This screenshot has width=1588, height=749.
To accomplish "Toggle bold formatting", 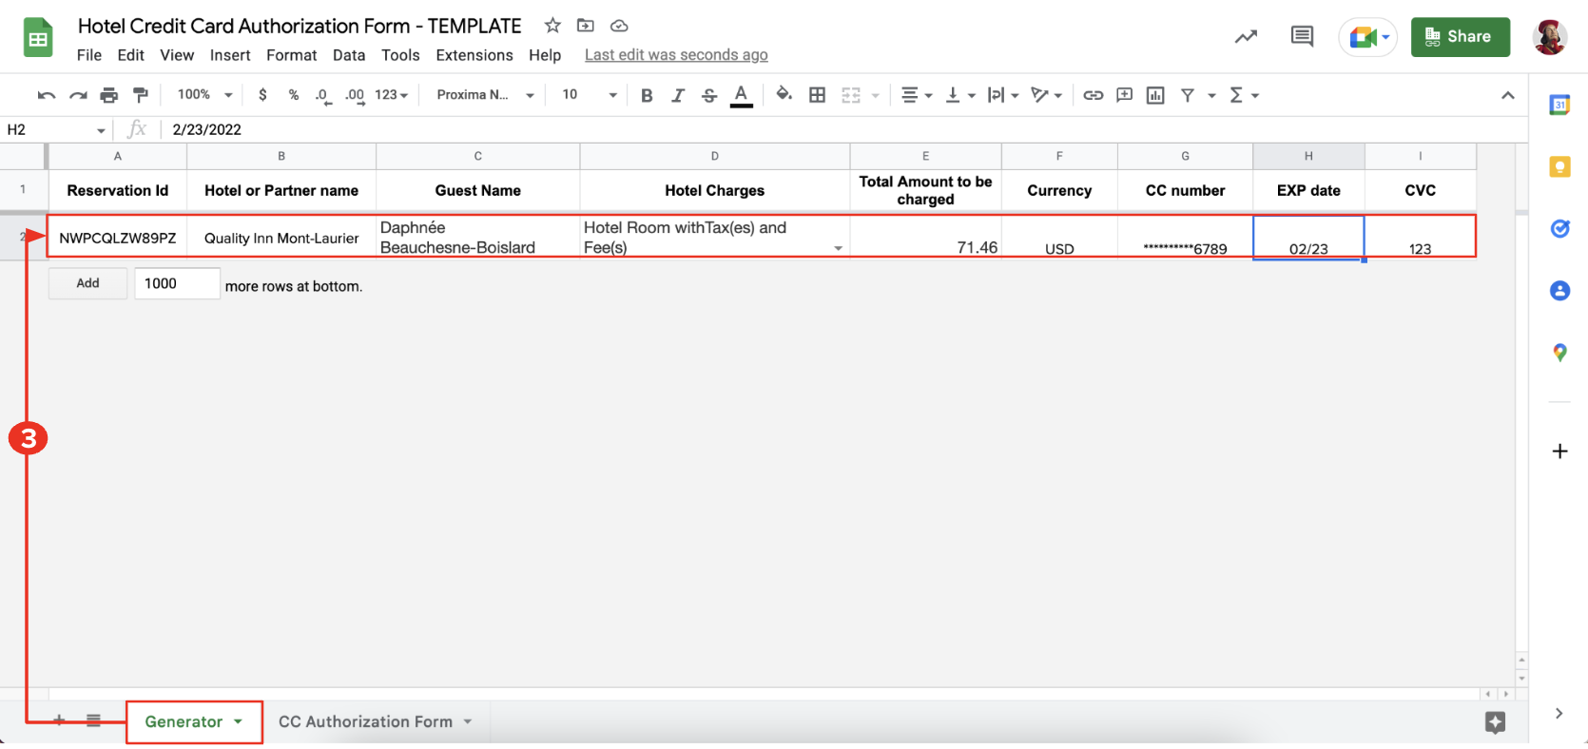I will click(x=647, y=95).
